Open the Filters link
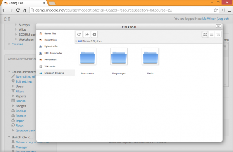 point(20,91)
